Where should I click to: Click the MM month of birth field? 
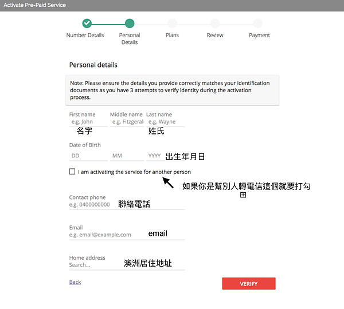[x=127, y=156]
